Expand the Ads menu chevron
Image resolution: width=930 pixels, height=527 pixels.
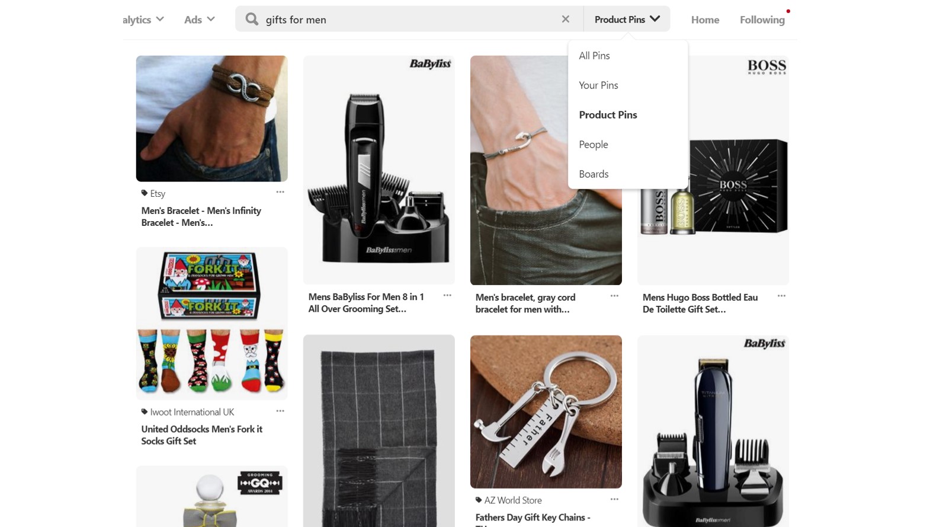[x=211, y=19]
